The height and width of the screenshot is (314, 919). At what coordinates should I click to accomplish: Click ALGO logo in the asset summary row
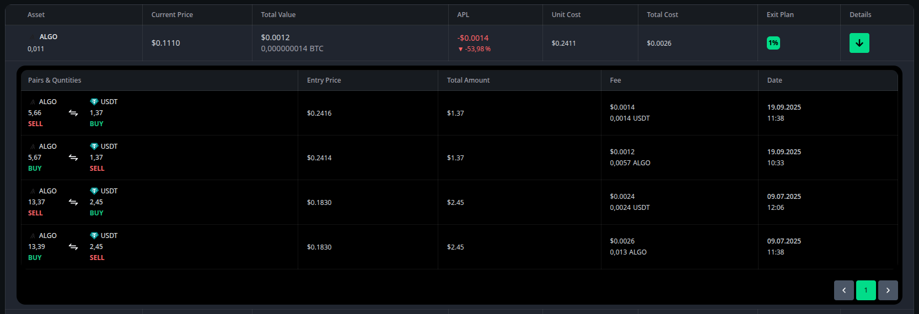(x=33, y=37)
